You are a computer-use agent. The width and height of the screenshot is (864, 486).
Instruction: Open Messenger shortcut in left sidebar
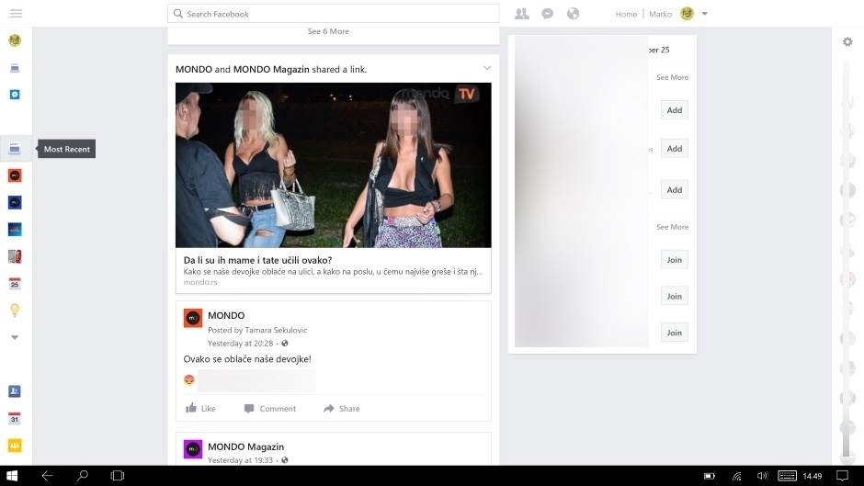pyautogui.click(x=15, y=95)
